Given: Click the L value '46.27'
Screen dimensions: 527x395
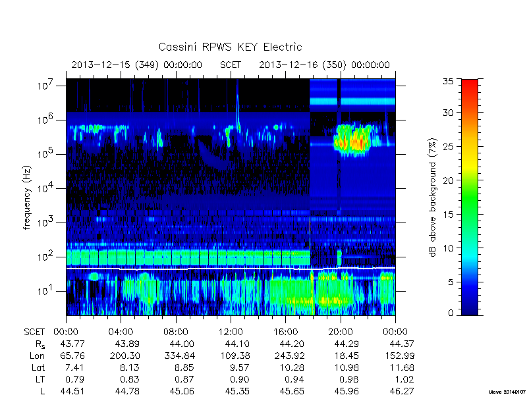Looking at the screenshot, I should click(x=402, y=391).
